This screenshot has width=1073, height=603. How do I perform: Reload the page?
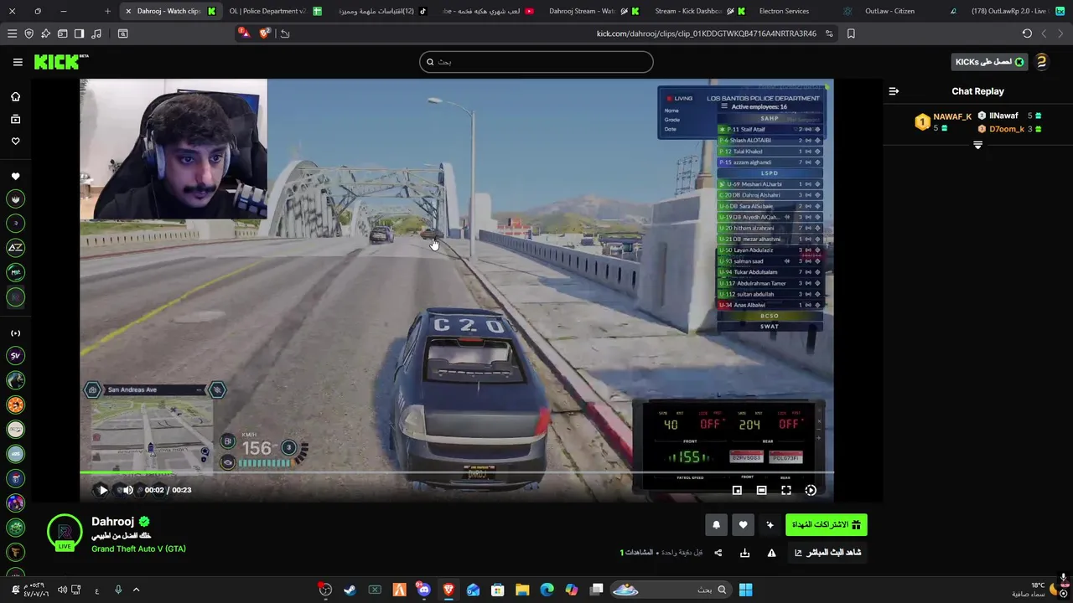click(x=1027, y=33)
